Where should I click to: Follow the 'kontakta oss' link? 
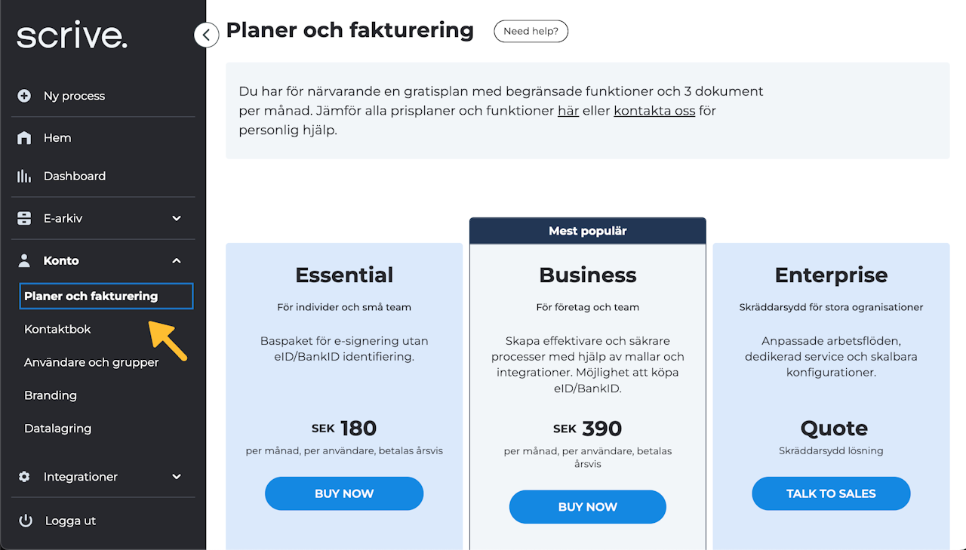(654, 111)
